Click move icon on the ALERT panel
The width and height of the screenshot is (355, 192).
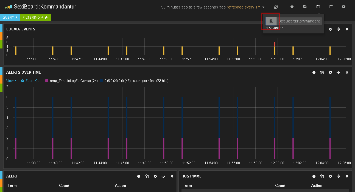pos(163,176)
